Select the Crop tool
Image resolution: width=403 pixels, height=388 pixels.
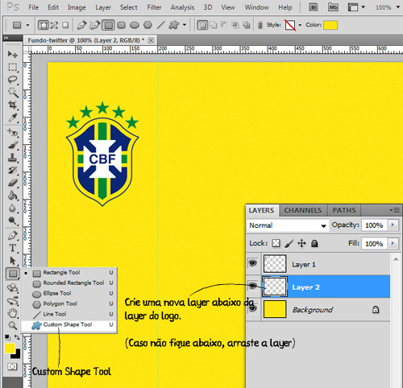coord(12,105)
